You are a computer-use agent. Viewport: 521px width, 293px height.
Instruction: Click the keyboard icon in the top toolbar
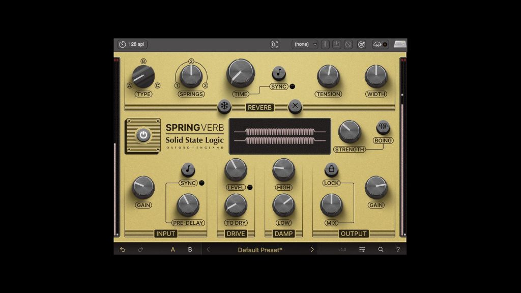point(400,44)
